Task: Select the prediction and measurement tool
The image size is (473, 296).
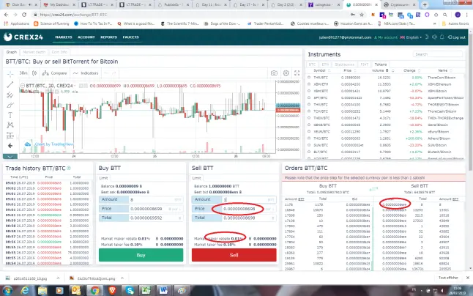Action: pos(10,135)
